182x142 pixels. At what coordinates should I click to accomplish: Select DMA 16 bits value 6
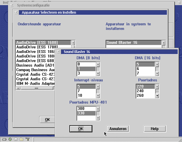146,69
